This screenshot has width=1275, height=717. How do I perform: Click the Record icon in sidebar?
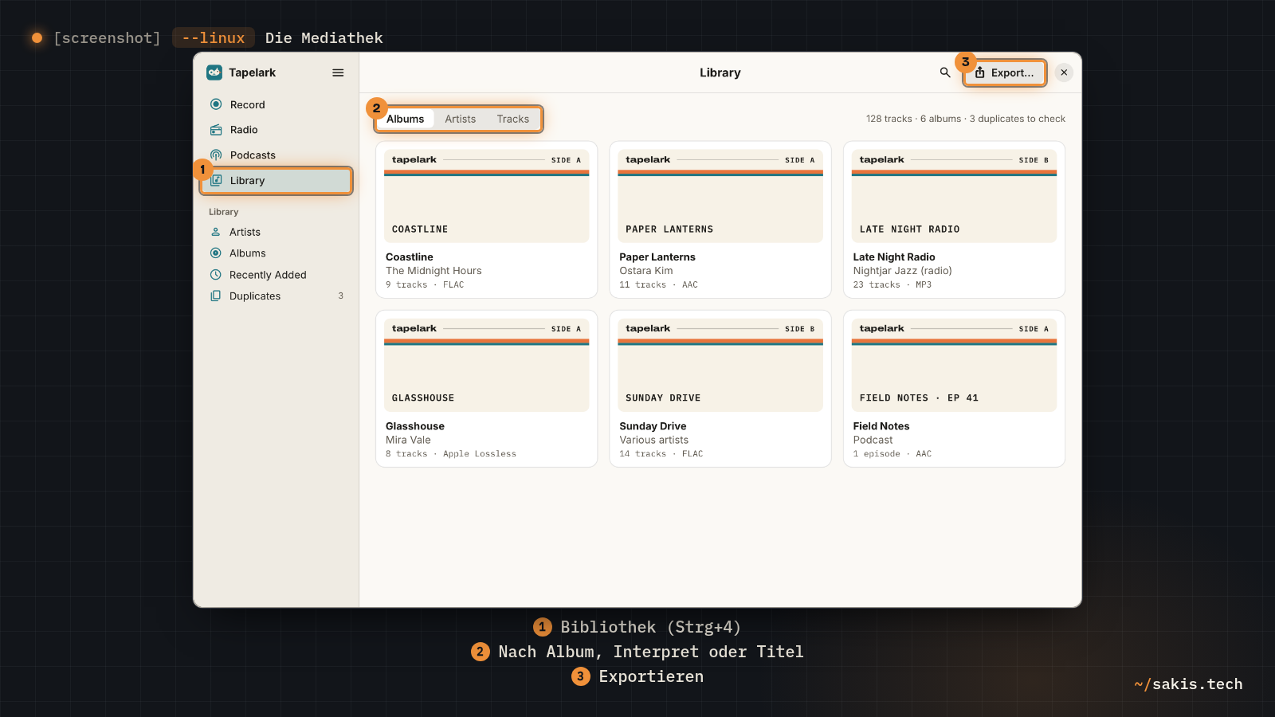click(x=216, y=104)
